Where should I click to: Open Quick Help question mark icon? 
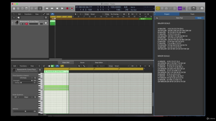22,8
